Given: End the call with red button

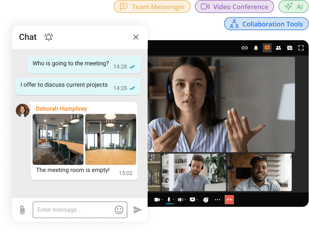Looking at the screenshot, I should (229, 200).
